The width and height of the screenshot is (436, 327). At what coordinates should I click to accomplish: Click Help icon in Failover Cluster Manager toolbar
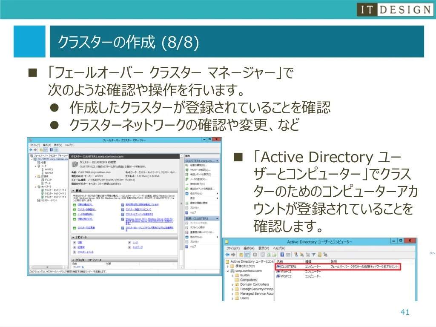[51, 150]
